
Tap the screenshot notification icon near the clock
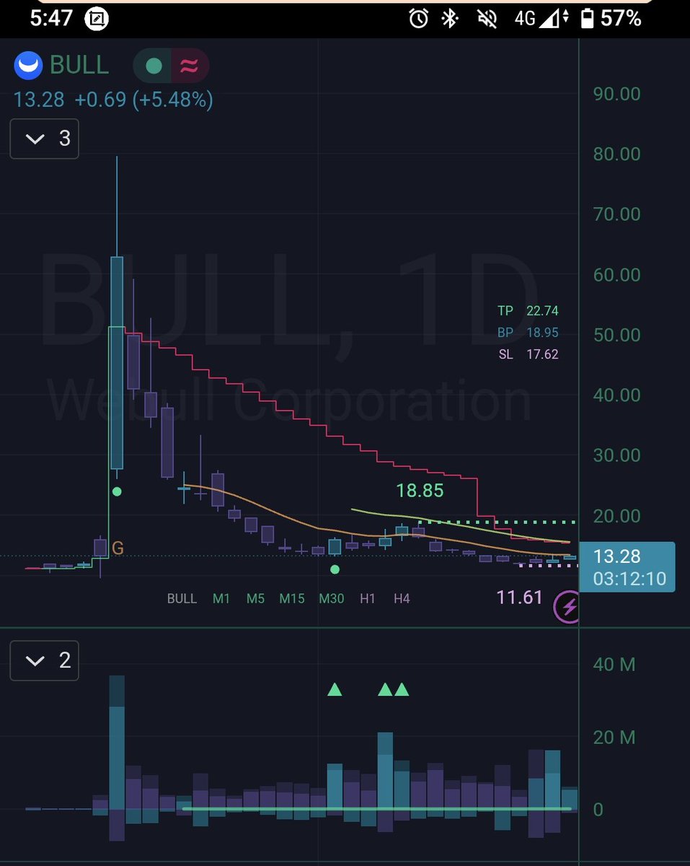pyautogui.click(x=96, y=19)
